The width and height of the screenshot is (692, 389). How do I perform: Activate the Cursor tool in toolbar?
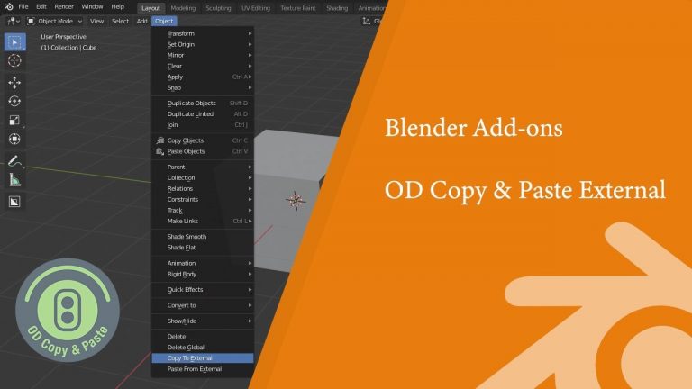click(14, 60)
